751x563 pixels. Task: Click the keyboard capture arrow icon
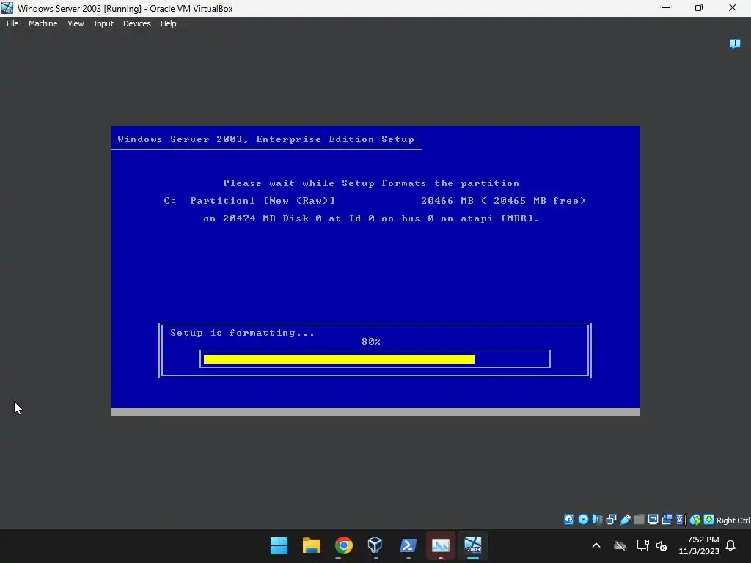click(709, 520)
